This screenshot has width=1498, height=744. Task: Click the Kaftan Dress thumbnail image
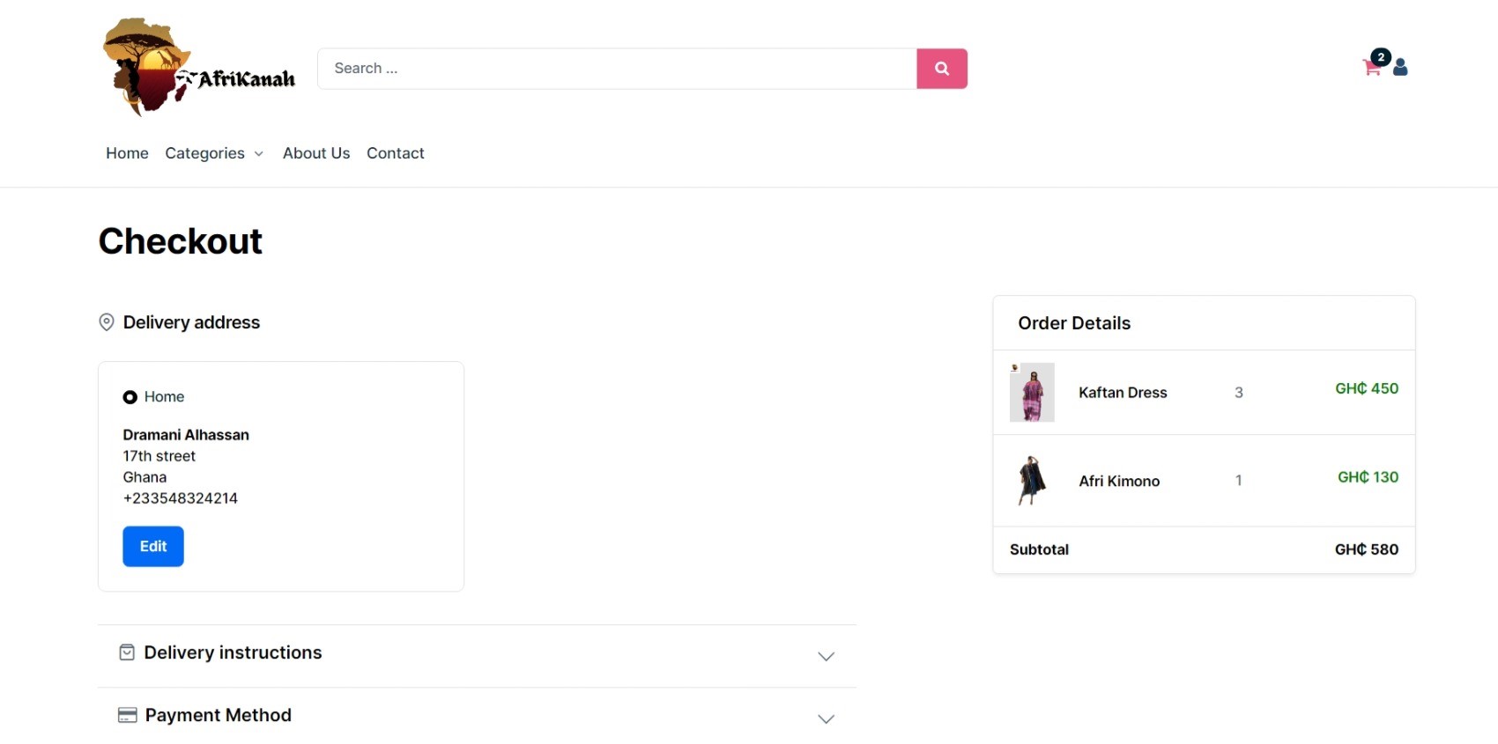[x=1032, y=393]
